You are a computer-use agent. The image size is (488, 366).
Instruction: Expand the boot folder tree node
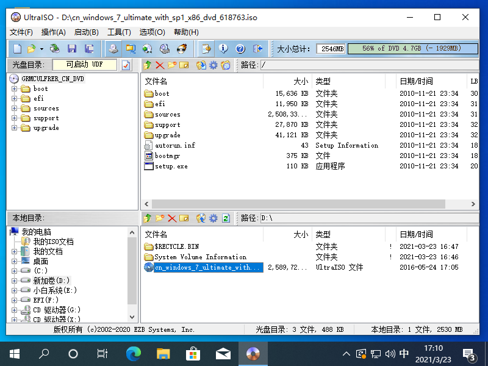15,89
